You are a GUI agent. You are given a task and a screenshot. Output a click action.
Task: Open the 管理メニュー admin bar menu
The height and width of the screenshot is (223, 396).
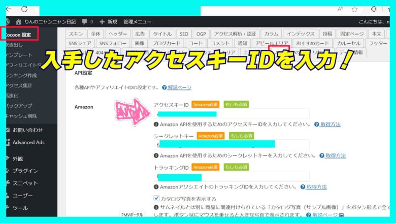[x=137, y=22]
